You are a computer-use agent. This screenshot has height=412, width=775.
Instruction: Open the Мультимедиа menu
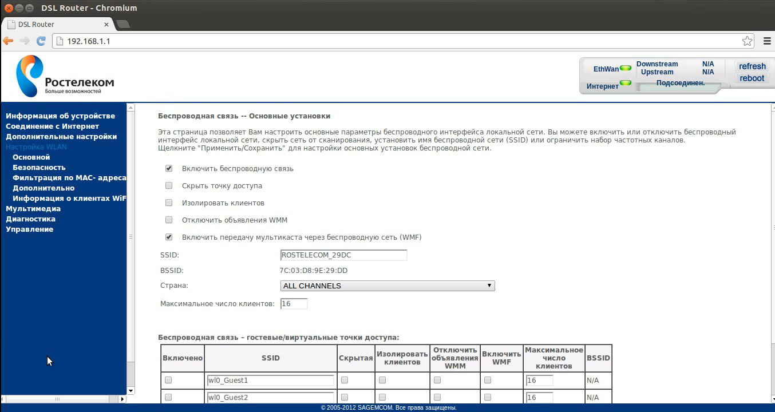coord(33,208)
